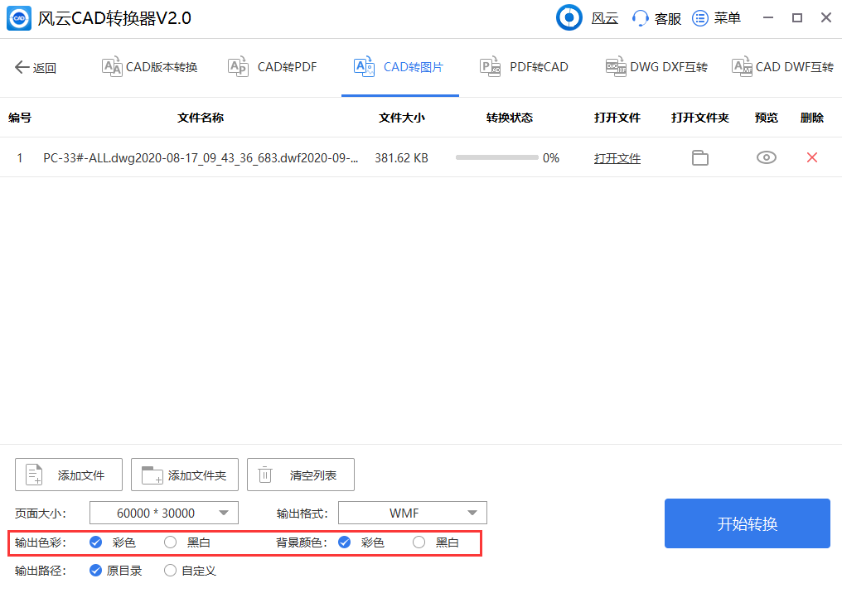Select 自定义 output path option
This screenshot has width=842, height=593.
click(170, 570)
